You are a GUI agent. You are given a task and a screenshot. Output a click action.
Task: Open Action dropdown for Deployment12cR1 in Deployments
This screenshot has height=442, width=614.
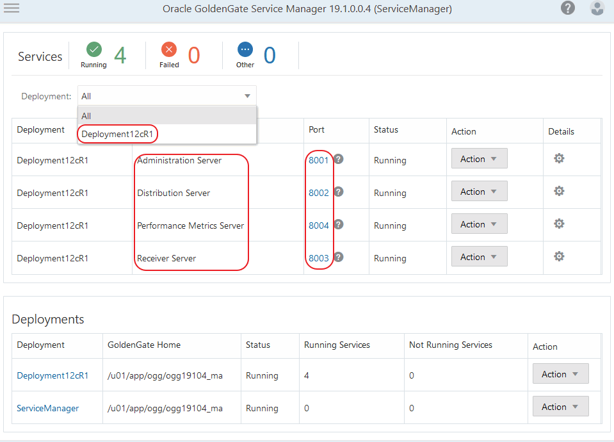[x=560, y=374]
